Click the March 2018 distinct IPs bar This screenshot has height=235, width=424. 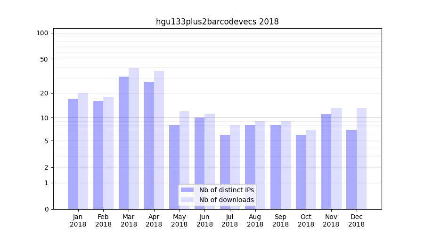click(123, 143)
